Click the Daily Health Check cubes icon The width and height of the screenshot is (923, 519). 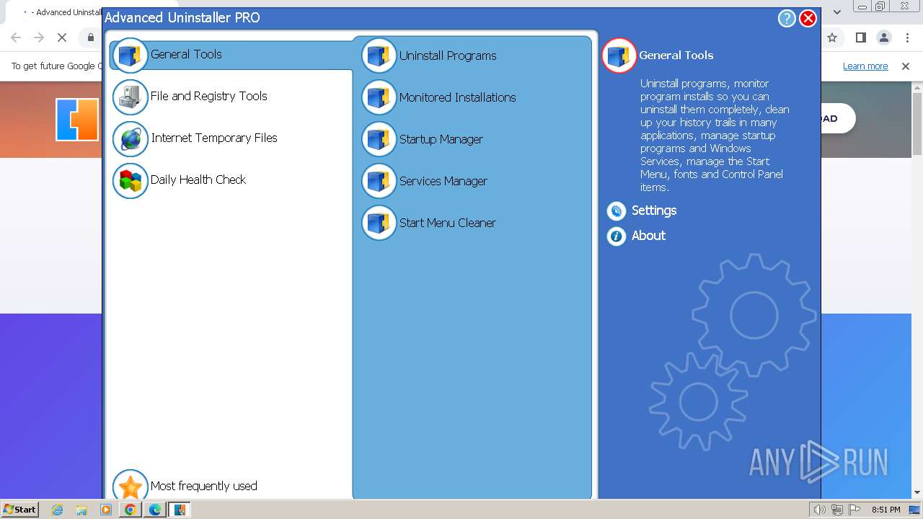131,180
